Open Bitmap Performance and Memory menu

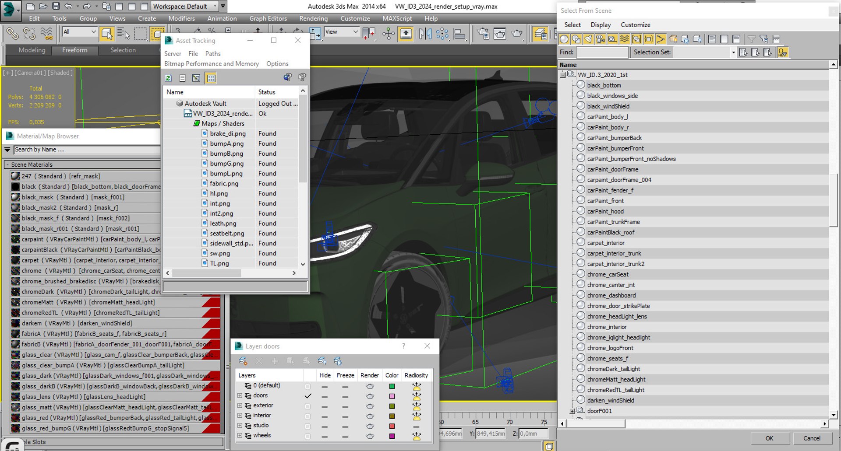(x=212, y=63)
